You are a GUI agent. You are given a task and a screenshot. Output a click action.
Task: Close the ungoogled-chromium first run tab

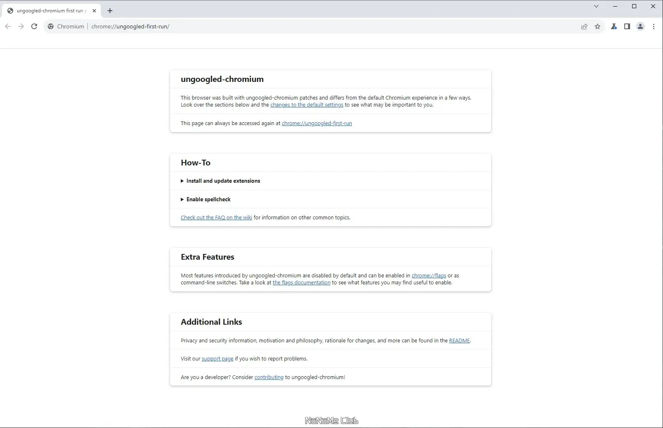pyautogui.click(x=94, y=11)
